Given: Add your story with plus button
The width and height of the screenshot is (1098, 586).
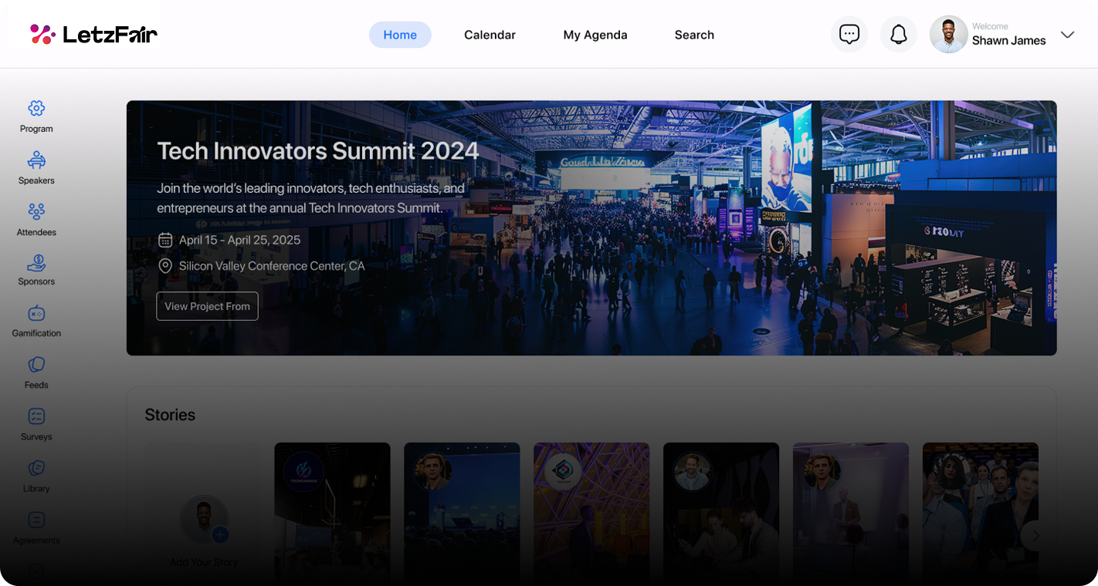Looking at the screenshot, I should (220, 534).
